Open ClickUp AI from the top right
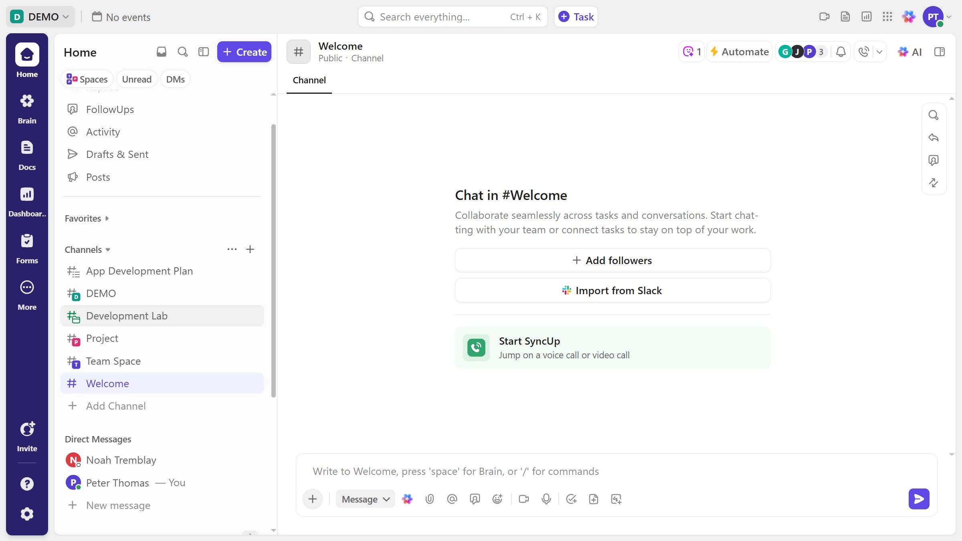The height and width of the screenshot is (541, 962). click(x=910, y=52)
